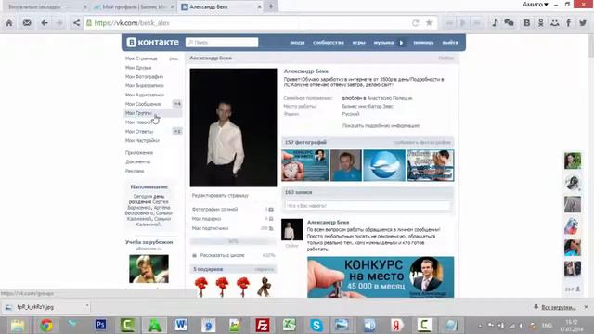Open the chat bubbles icon in toolbar
594x334 pixels.
(x=509, y=22)
